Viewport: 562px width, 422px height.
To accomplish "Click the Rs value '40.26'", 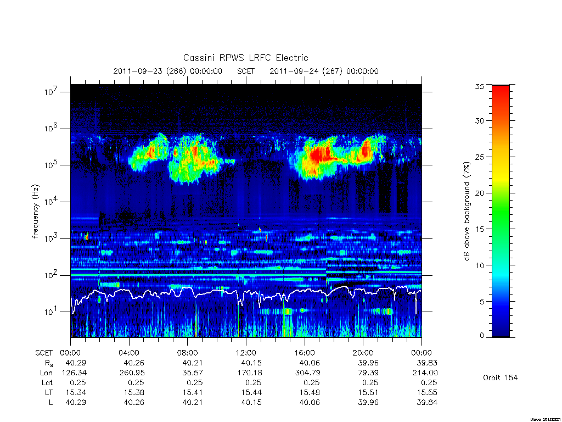I will (134, 363).
